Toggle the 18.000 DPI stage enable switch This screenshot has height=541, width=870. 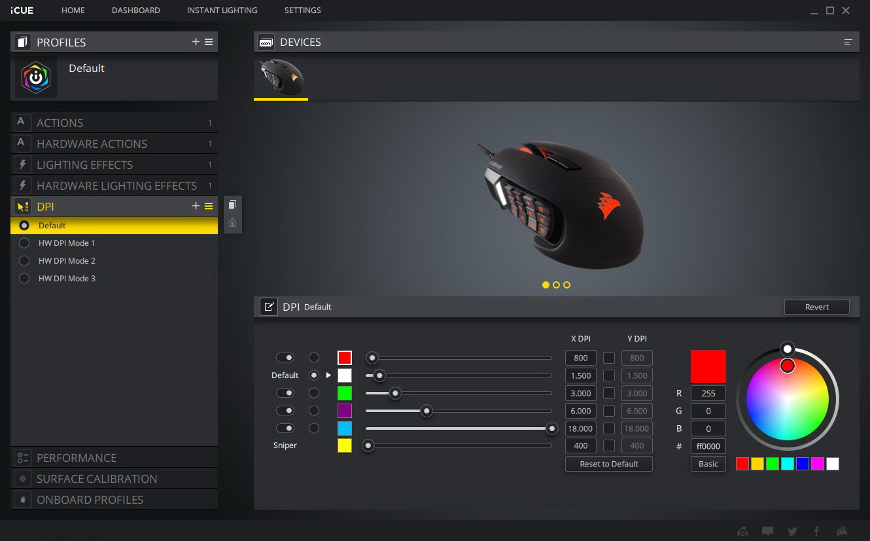(x=285, y=428)
